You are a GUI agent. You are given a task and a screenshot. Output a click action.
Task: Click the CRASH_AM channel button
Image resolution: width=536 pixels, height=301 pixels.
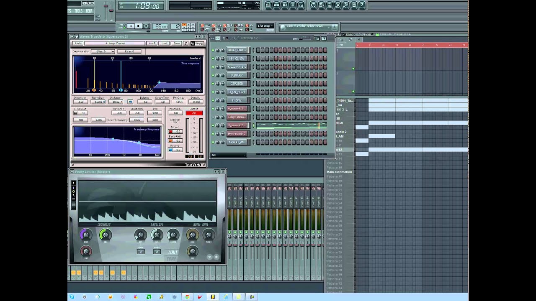237,142
